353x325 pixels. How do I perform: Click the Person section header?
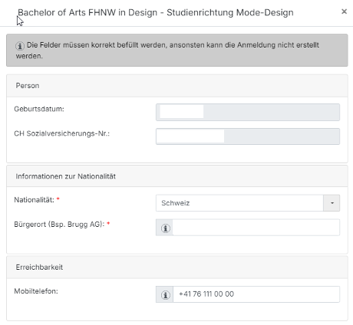(x=177, y=86)
